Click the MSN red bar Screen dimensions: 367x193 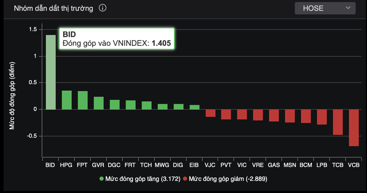click(290, 116)
